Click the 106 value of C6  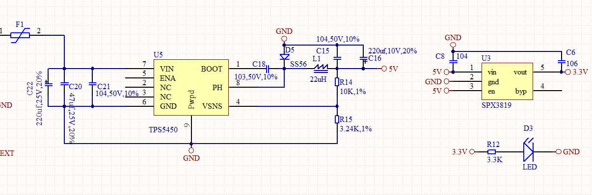(x=572, y=63)
